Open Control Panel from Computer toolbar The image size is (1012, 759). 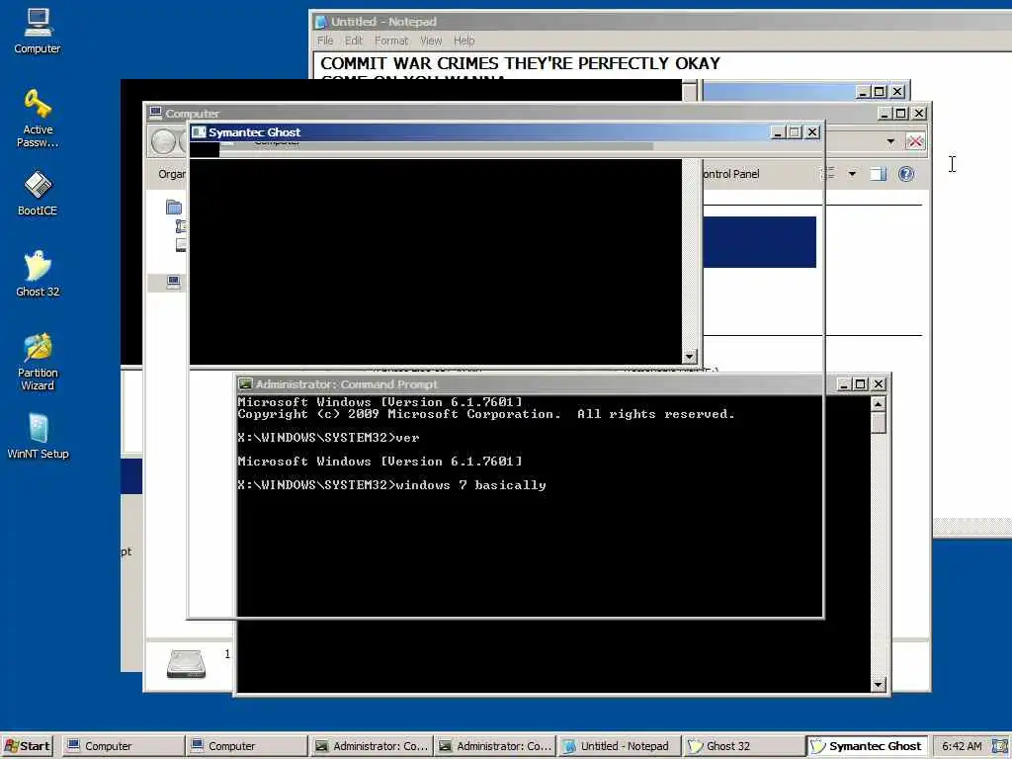731,174
